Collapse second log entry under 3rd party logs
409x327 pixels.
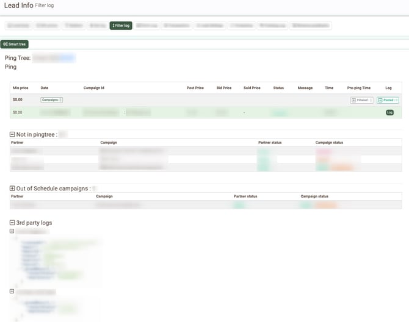coord(12,292)
